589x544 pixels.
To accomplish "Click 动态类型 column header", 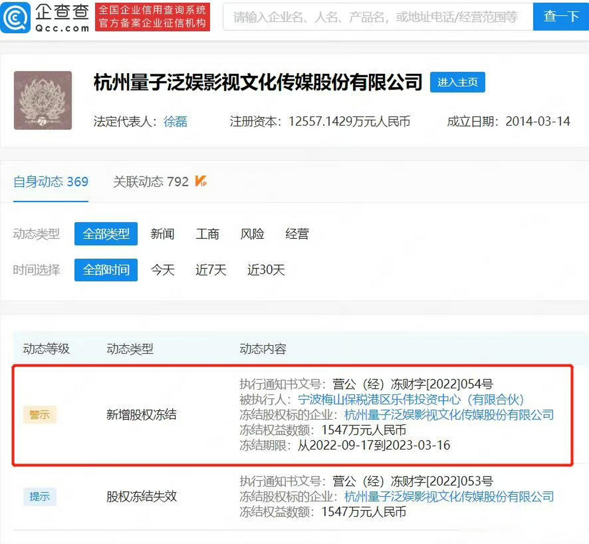I will point(130,349).
